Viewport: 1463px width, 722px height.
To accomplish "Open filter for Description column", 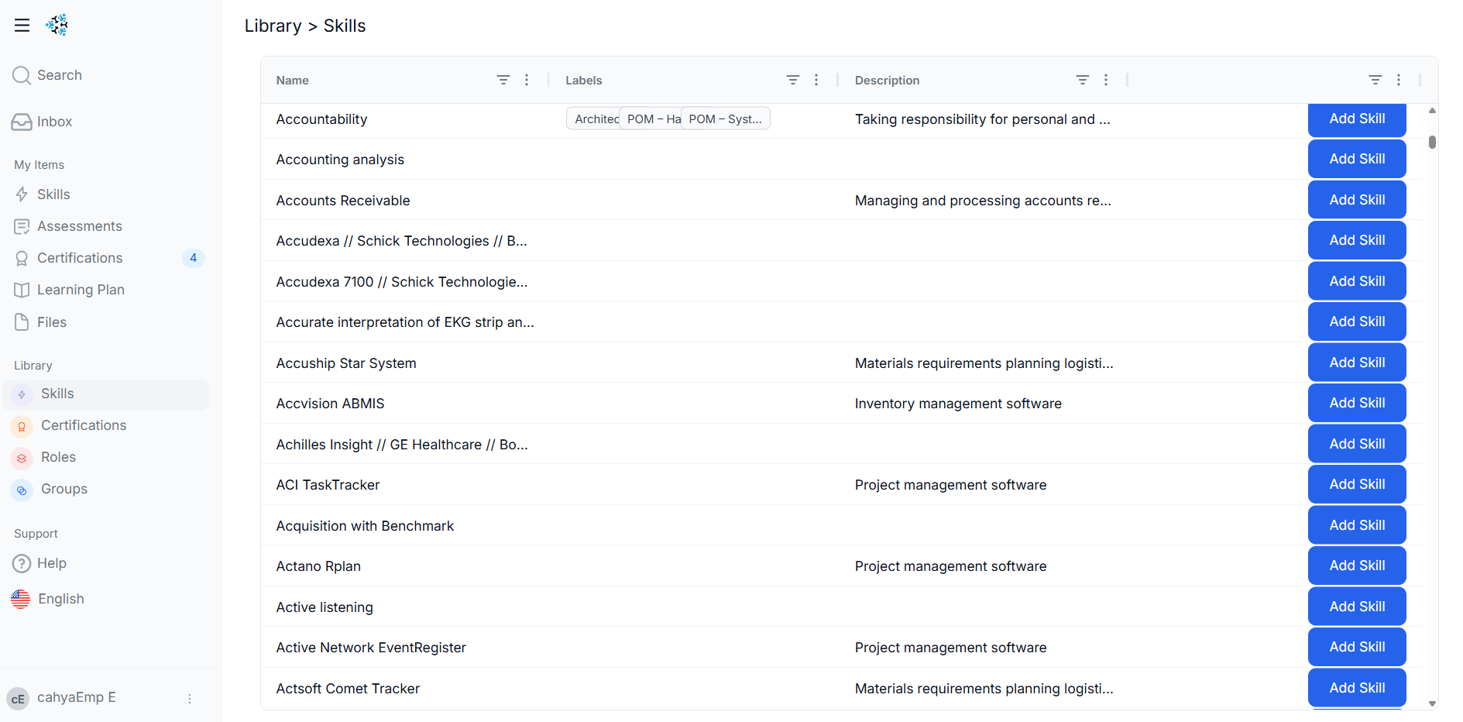I will click(x=1083, y=80).
